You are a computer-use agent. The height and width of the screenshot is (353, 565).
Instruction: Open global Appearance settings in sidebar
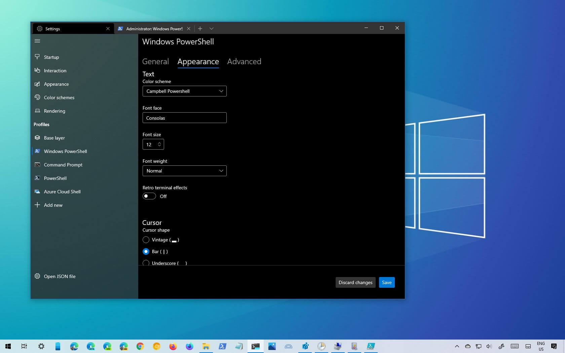click(x=84, y=84)
